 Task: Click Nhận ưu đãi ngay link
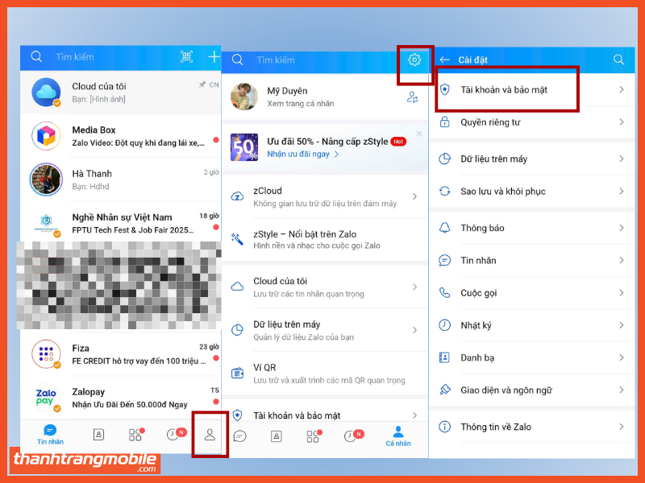[303, 154]
